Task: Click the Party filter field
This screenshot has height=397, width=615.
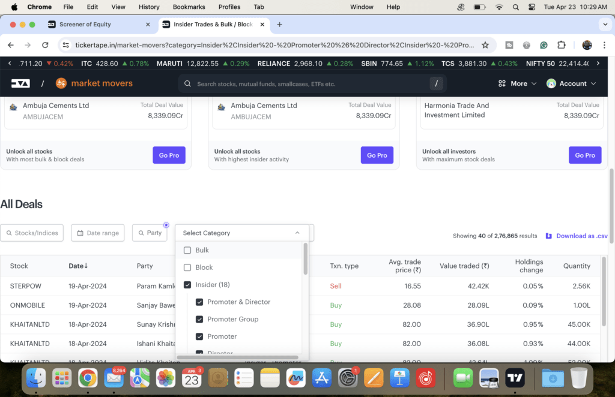Action: pos(150,233)
